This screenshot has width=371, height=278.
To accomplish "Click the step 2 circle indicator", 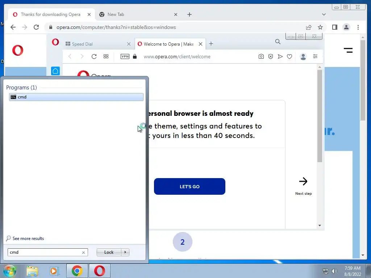I will 183,242.
